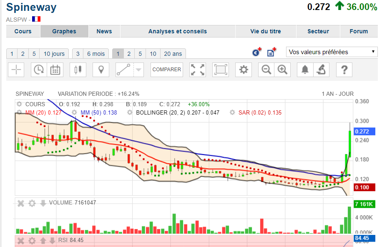Open Analyses et conseils tab
387x247 pixels.
coord(178,31)
